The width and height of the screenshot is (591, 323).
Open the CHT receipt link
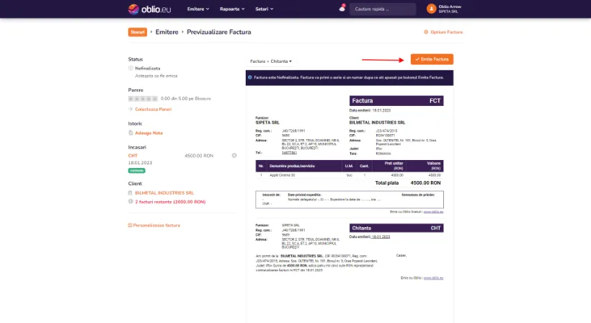point(133,156)
